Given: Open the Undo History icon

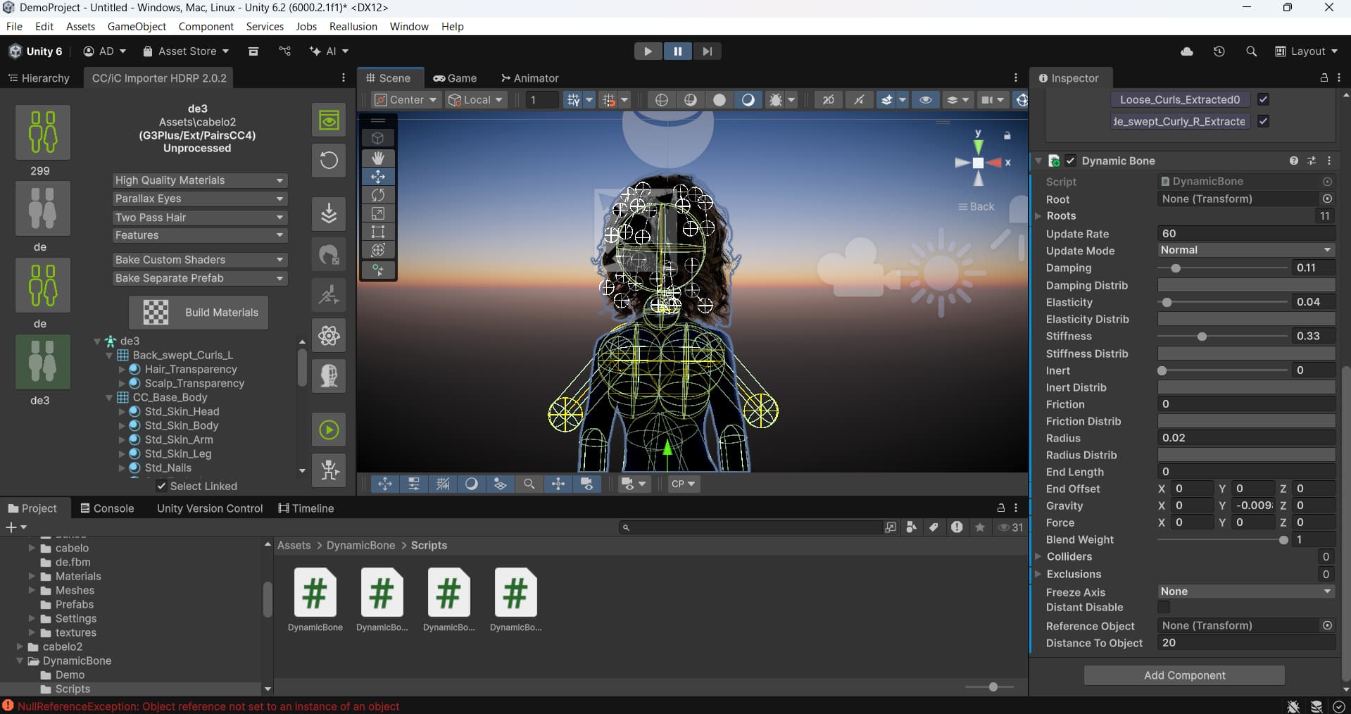Looking at the screenshot, I should [x=1219, y=51].
